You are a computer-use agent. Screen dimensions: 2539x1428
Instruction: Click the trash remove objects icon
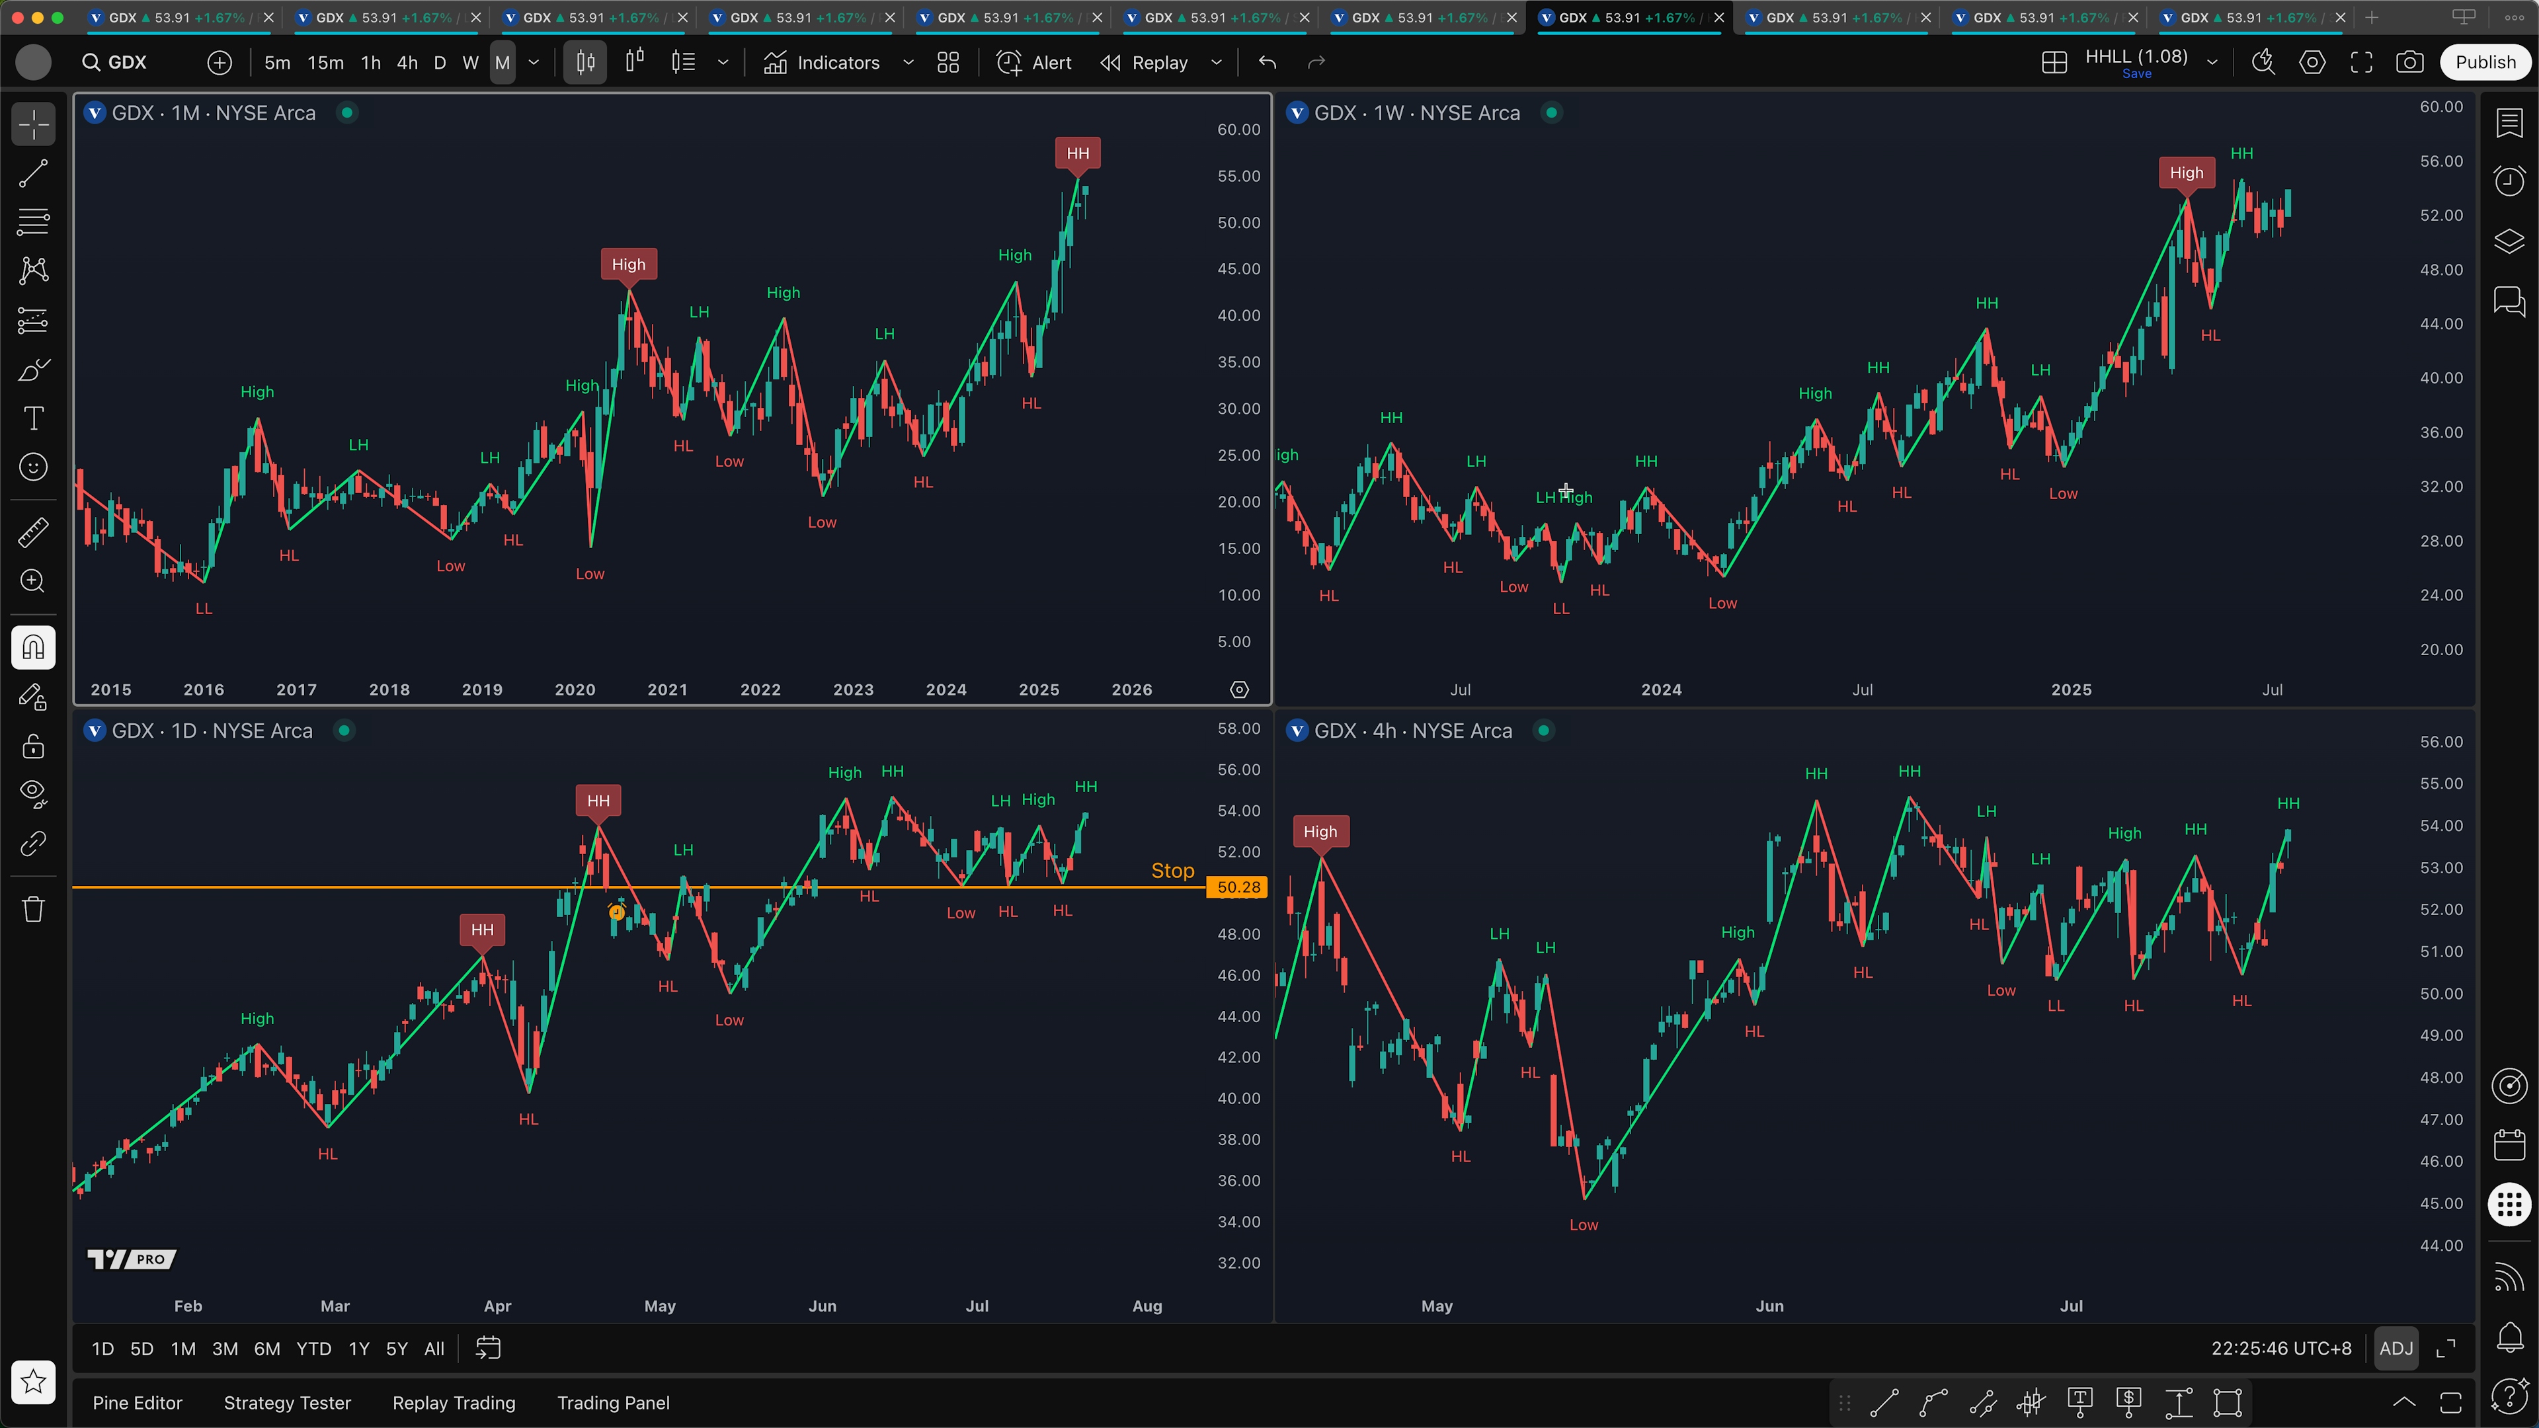34,908
